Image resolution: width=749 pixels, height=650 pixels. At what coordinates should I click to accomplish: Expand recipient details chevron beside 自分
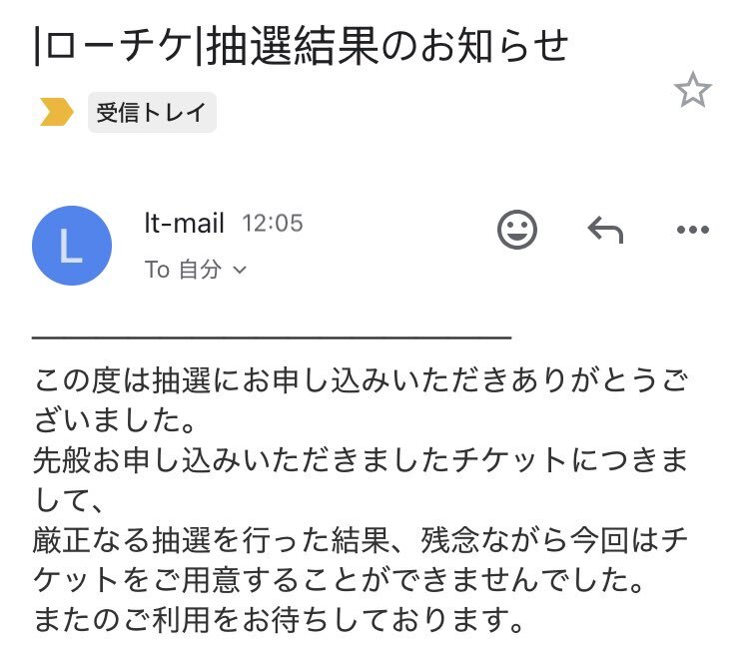pyautogui.click(x=240, y=271)
